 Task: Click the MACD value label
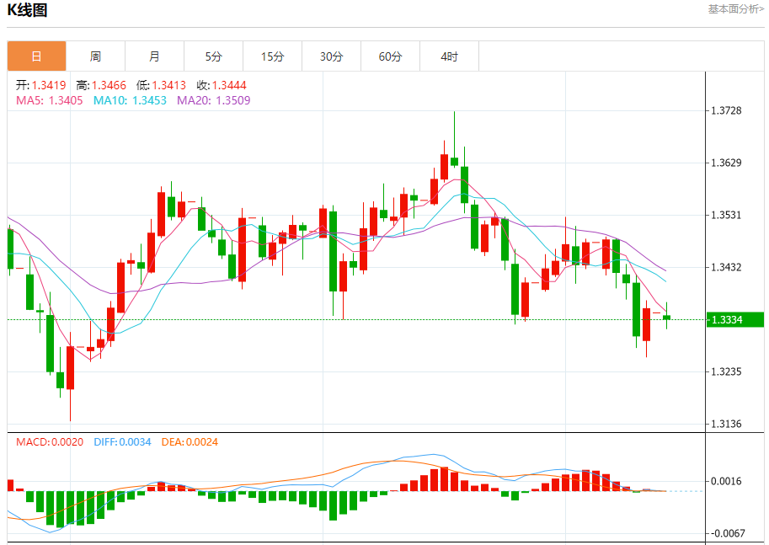point(50,442)
